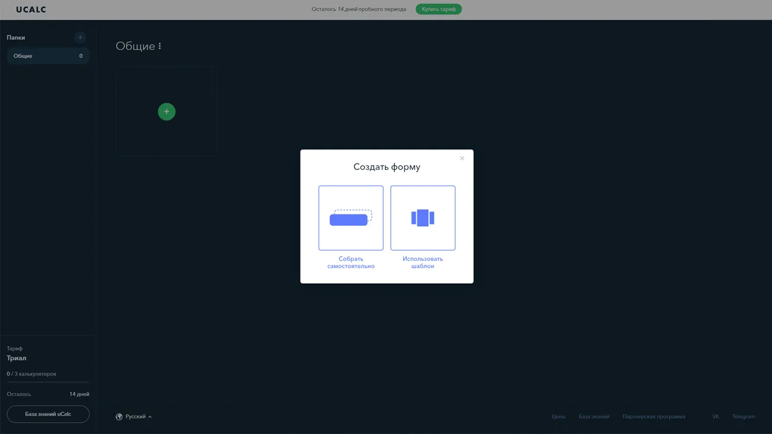The image size is (772, 434).
Task: Click the 'Собрать самостоятельно' text label
Action: click(x=350, y=262)
